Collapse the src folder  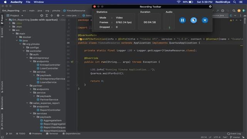click(10, 30)
